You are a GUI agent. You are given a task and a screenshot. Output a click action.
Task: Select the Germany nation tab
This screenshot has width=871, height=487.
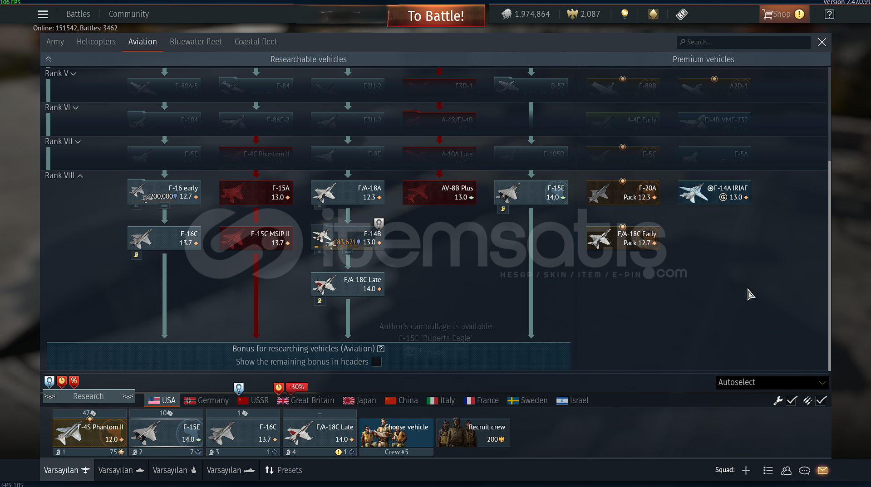[207, 400]
